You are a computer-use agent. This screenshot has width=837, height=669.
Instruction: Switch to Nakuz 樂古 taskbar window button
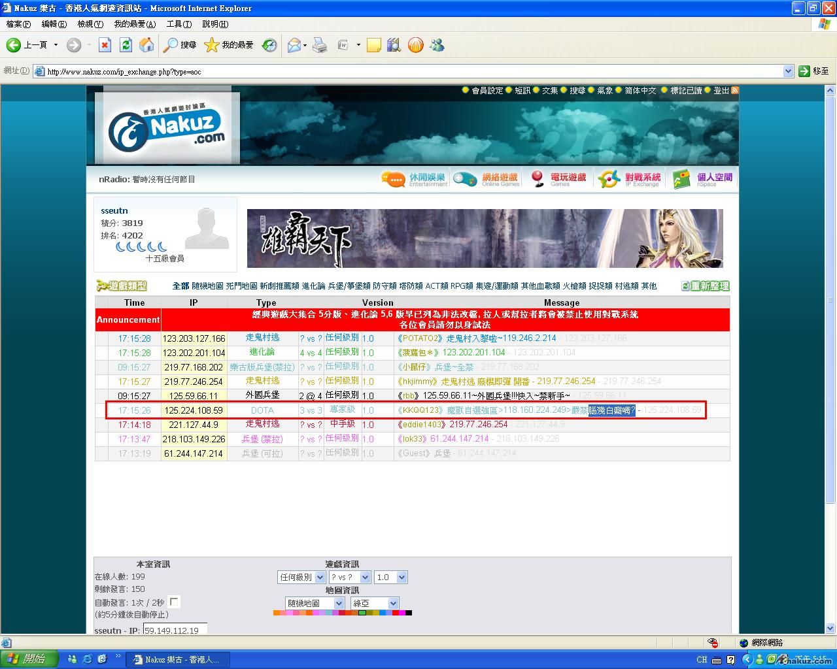pos(177,659)
